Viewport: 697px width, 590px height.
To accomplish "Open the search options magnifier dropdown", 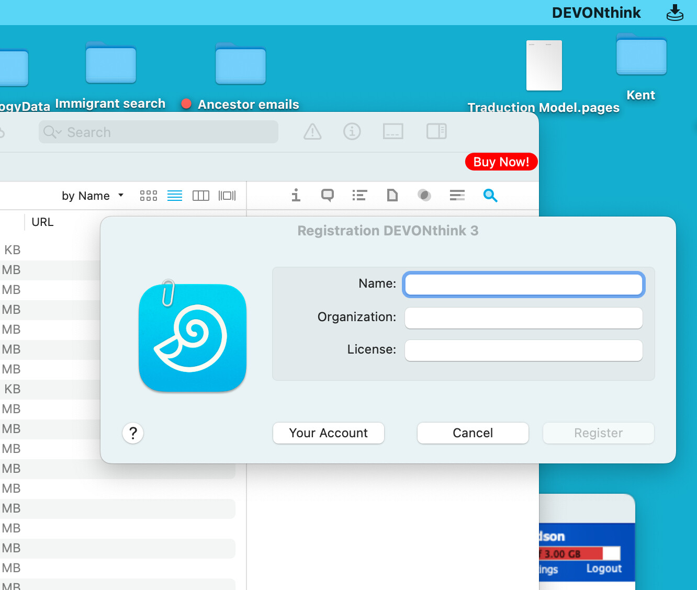I will [x=52, y=132].
